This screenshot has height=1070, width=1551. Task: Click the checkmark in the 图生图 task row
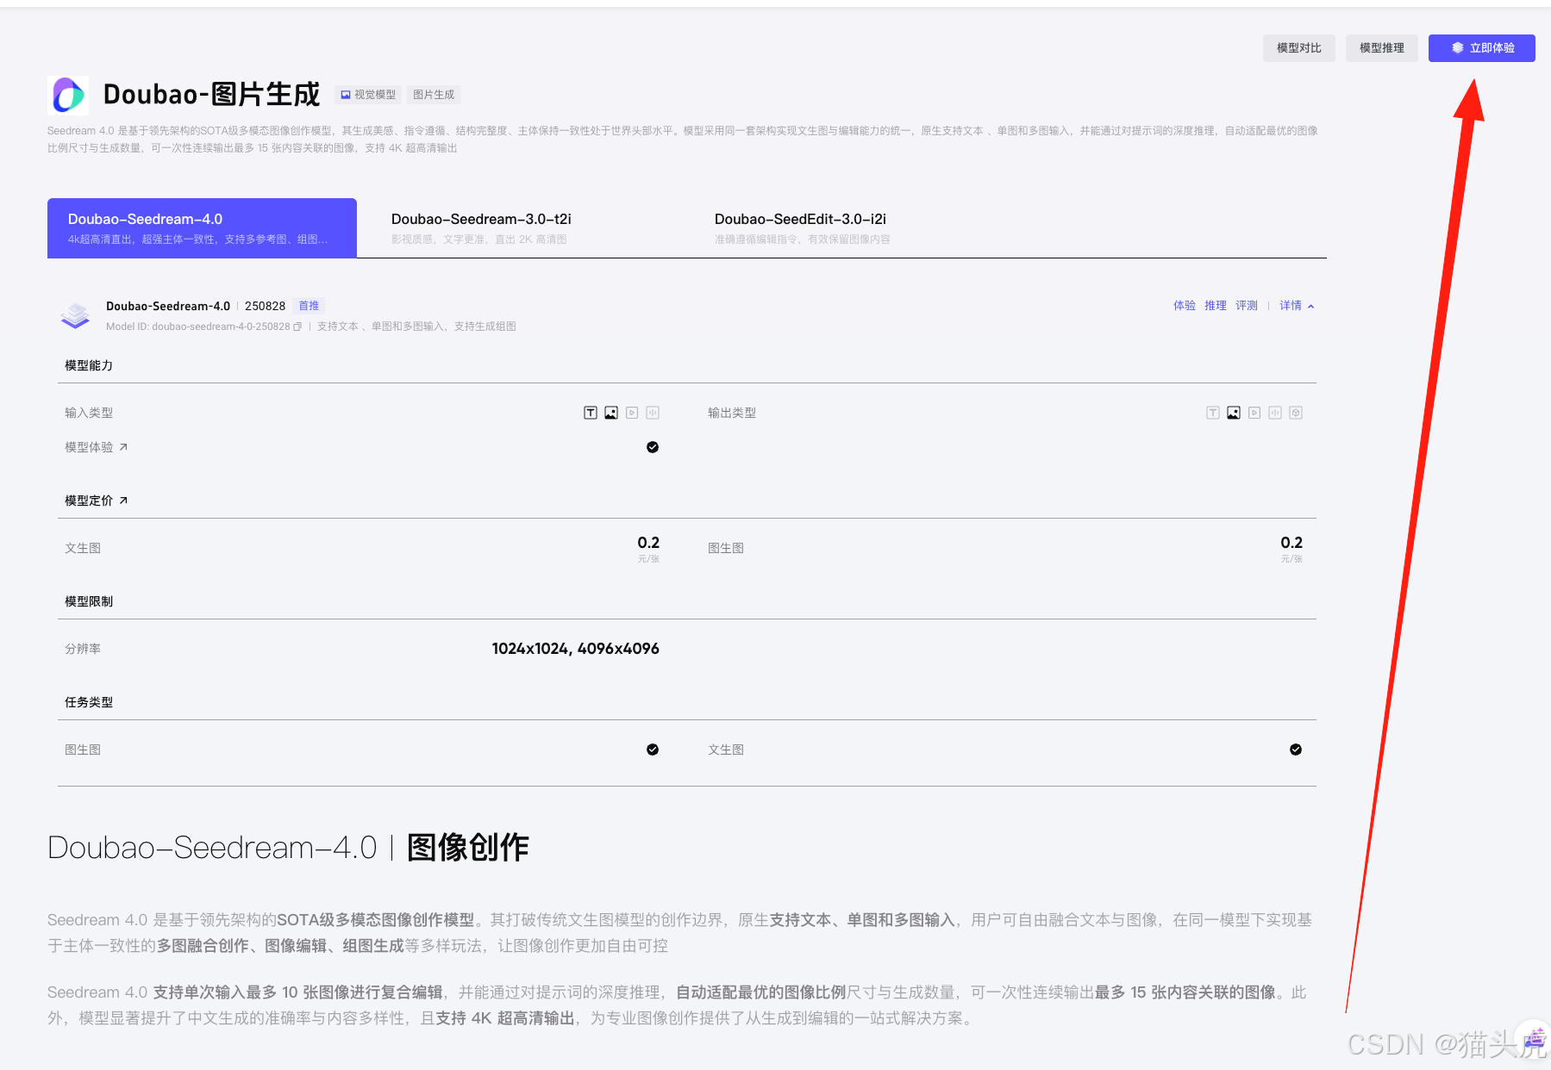point(653,750)
